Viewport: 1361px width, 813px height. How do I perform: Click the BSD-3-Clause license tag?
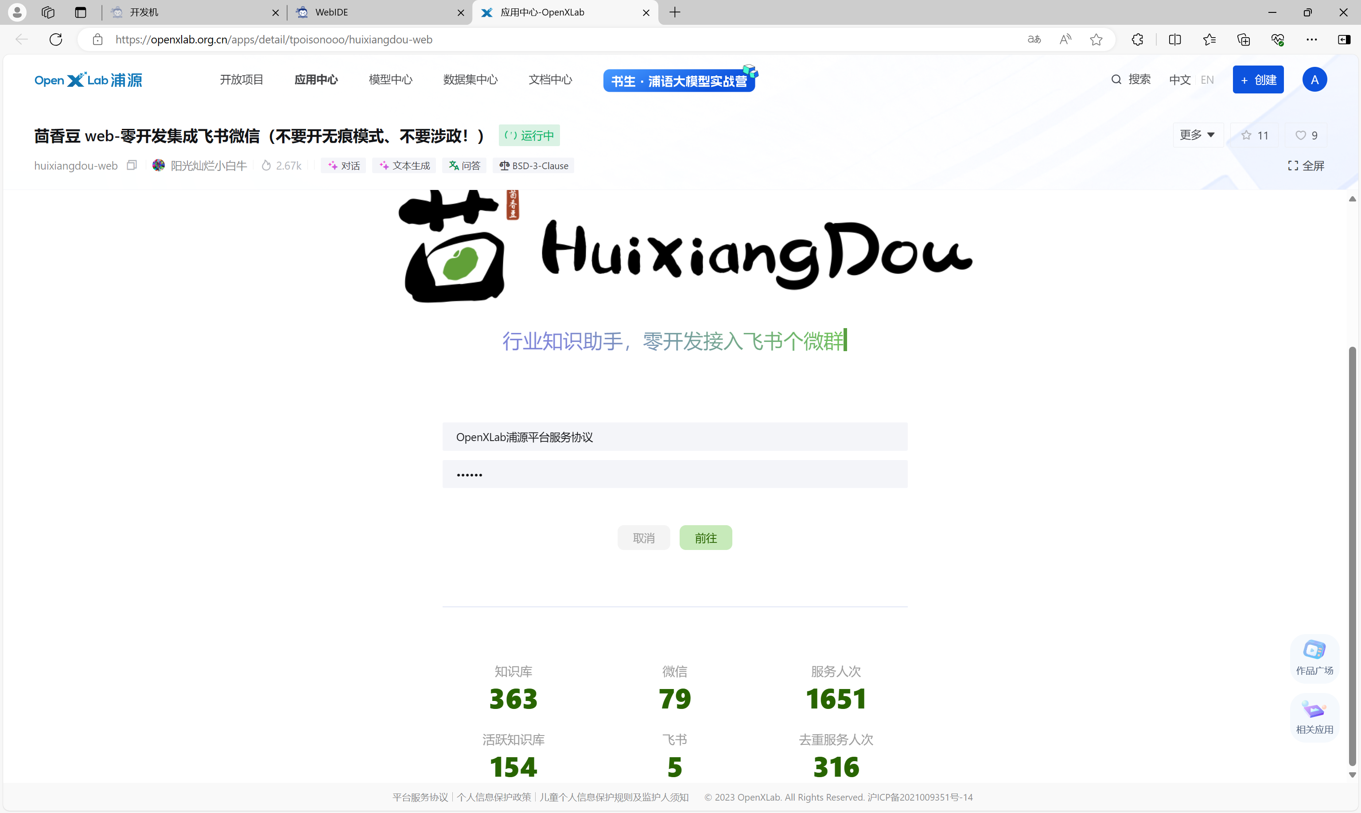click(533, 166)
